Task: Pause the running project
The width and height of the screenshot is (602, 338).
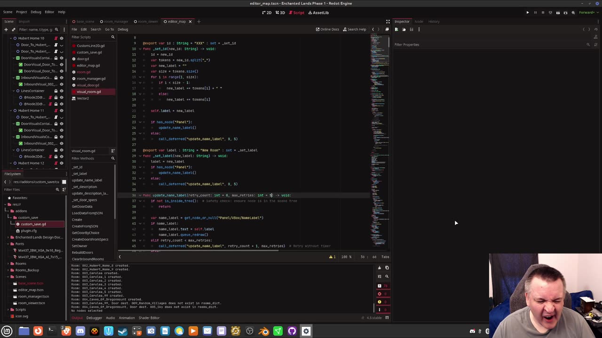Action: tap(535, 13)
